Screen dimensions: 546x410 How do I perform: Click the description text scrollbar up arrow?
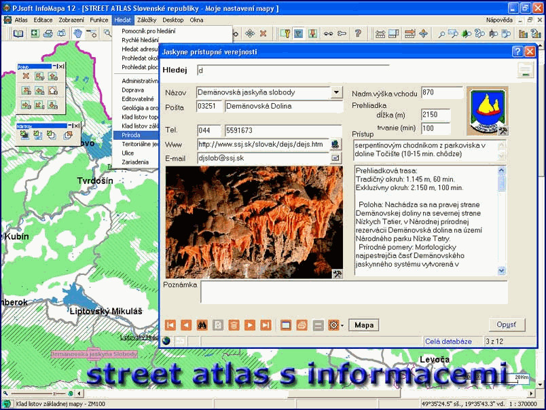[x=501, y=170]
